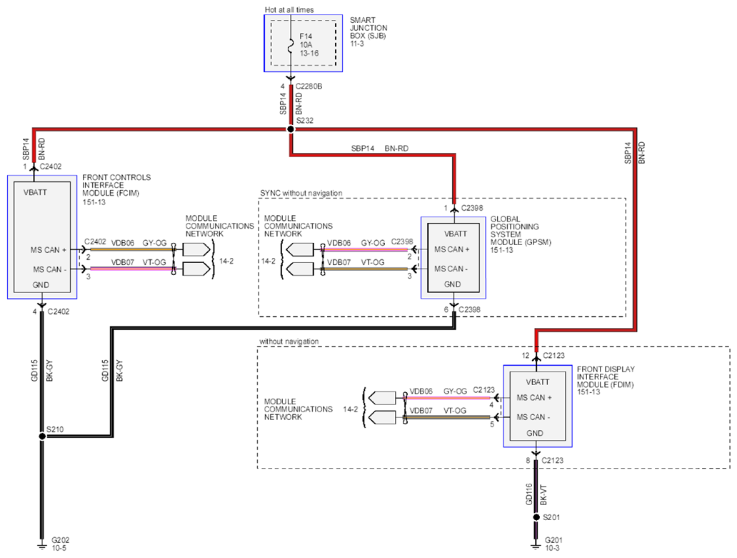Select the '10-5' reference below G202

tap(59, 548)
